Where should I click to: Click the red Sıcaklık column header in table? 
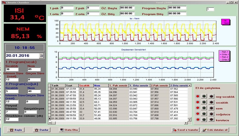86,86
